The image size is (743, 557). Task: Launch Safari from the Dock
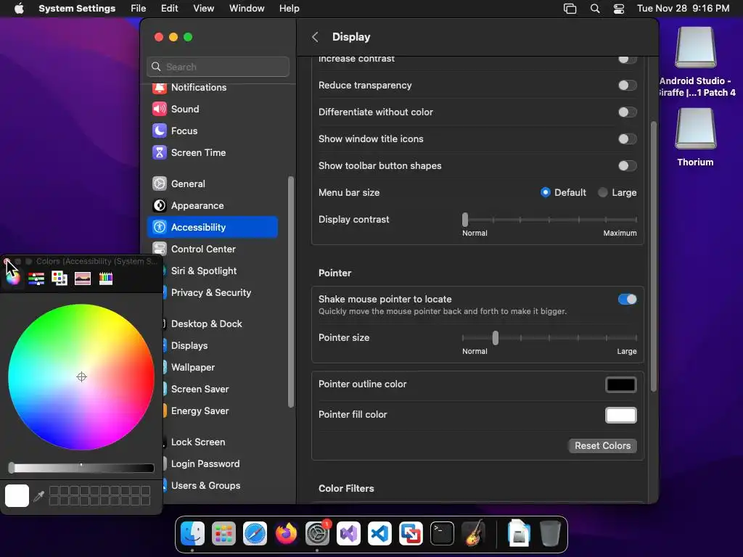[x=255, y=534]
